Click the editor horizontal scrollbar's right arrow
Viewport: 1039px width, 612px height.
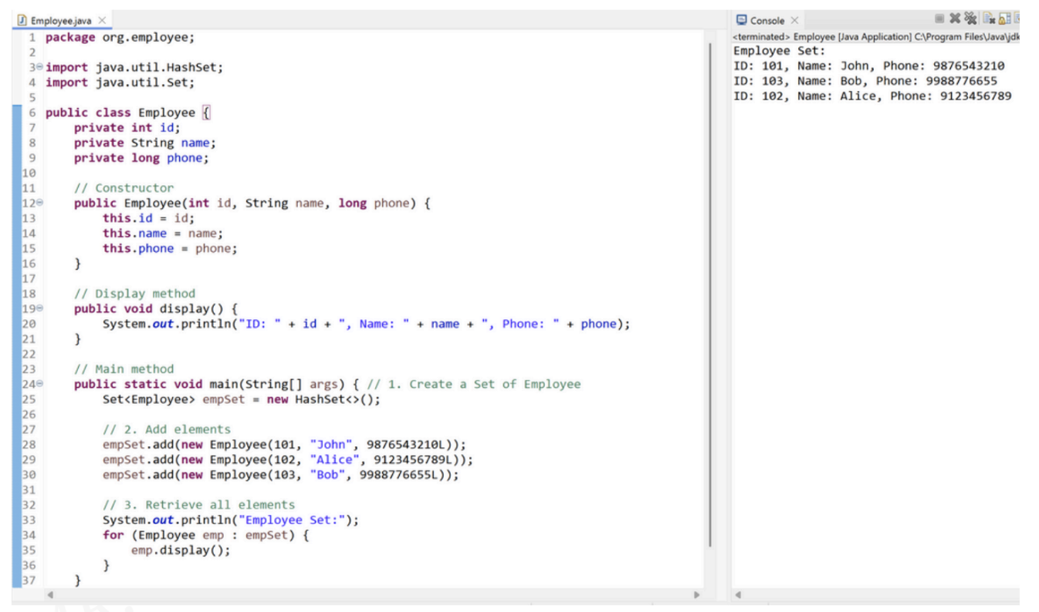coord(697,595)
